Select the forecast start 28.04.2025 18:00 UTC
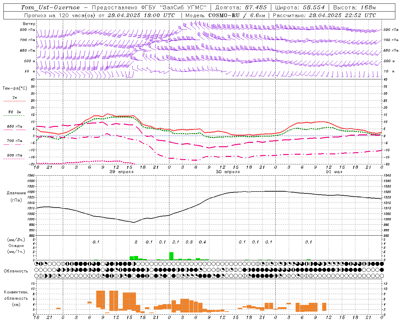The image size is (400, 320). pos(142,15)
